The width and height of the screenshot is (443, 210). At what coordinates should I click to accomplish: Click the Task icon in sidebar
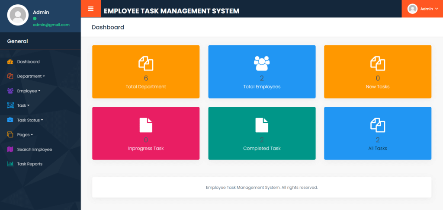pos(10,105)
